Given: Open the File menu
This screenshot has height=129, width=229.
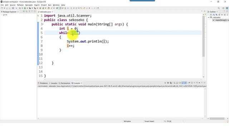Looking at the screenshot, I should click(2, 5).
